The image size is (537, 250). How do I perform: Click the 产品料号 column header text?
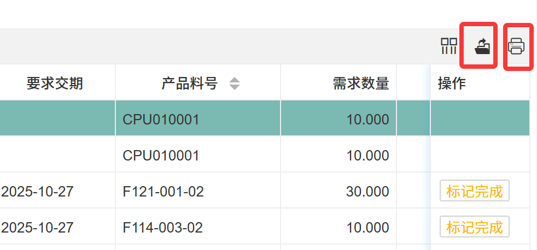click(189, 83)
